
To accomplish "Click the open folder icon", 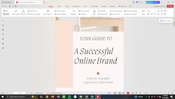I will [10, 6].
